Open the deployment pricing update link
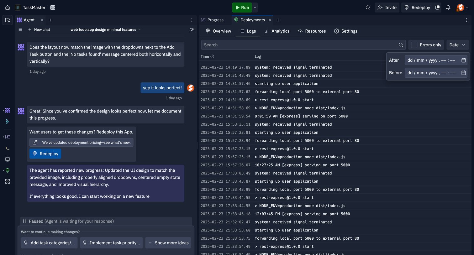This screenshot has width=474, height=255. 82,143
